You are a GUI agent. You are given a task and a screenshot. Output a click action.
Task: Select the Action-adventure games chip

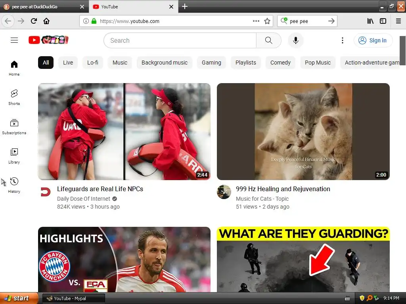tap(370, 63)
